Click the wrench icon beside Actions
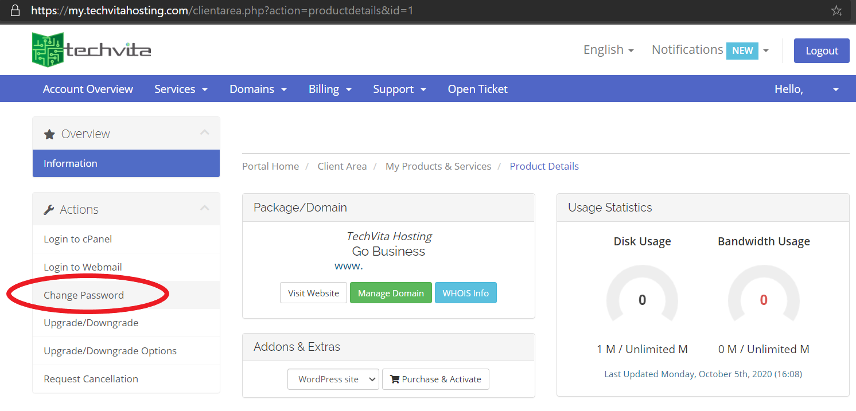Image resolution: width=856 pixels, height=411 pixels. tap(48, 209)
